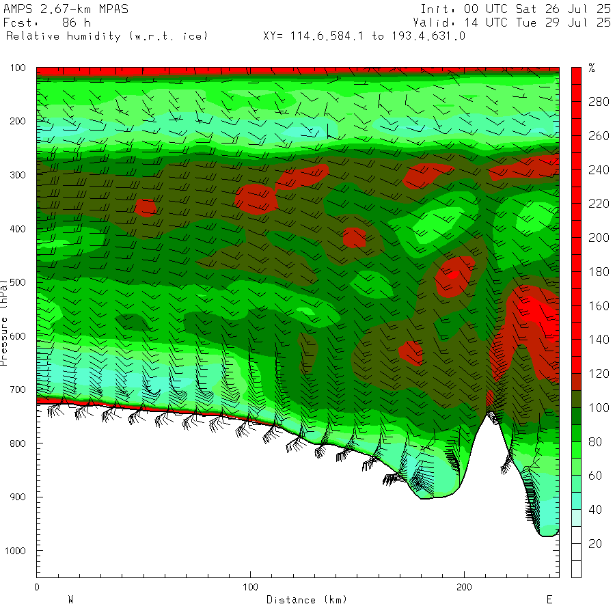Click the 1000 pressure axis label
Screen dimensions: 615x615
15,551
